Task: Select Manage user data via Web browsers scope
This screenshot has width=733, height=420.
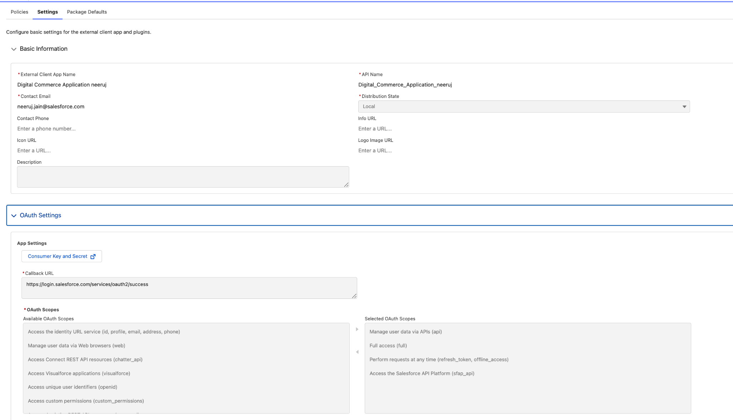Action: tap(186, 346)
